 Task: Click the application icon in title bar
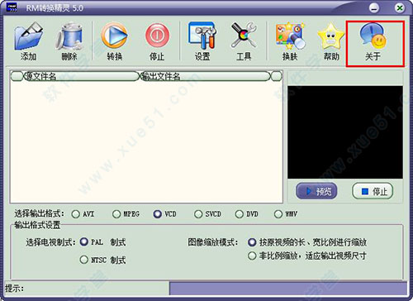pos(11,7)
